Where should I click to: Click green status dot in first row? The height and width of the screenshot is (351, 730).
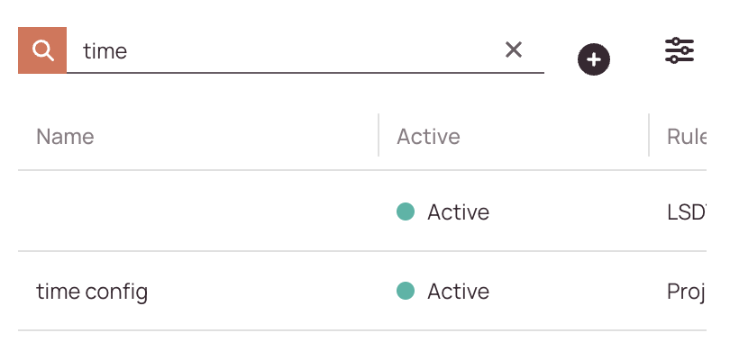tap(406, 211)
